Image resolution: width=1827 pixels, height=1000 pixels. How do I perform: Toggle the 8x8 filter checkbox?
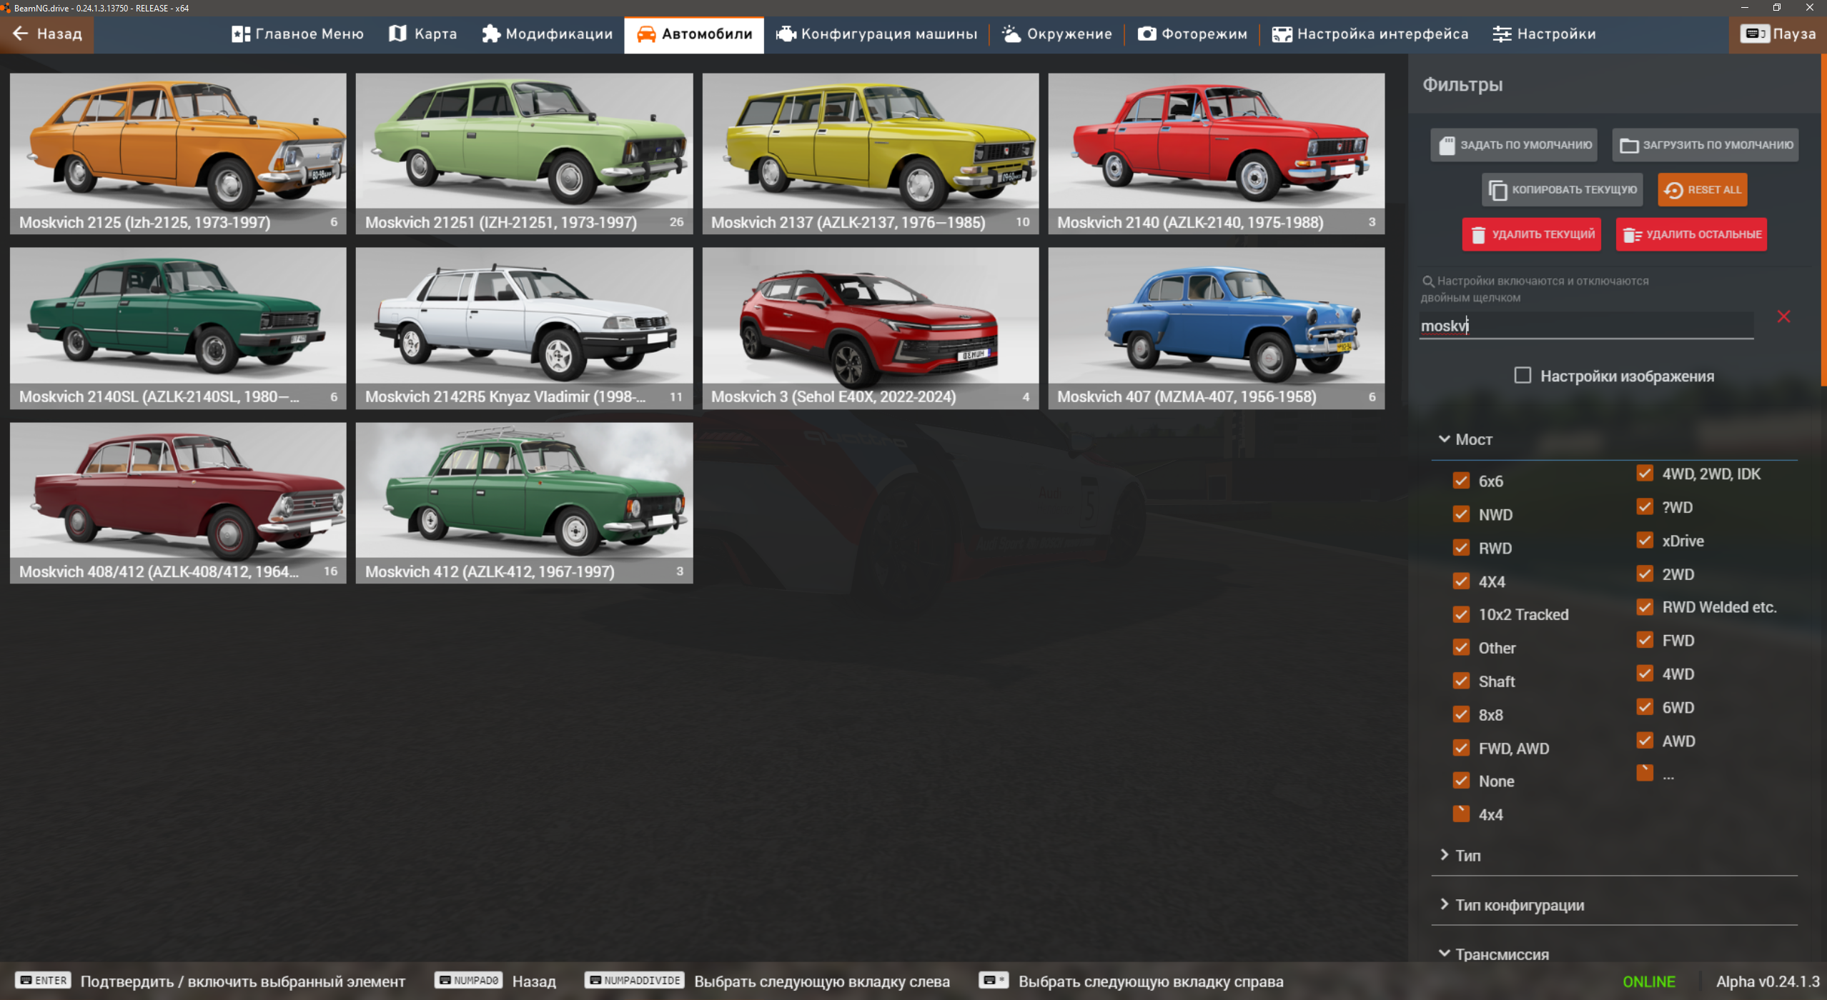[x=1461, y=714]
